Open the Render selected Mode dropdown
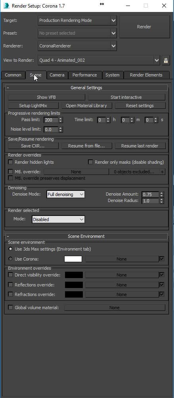 [58, 219]
